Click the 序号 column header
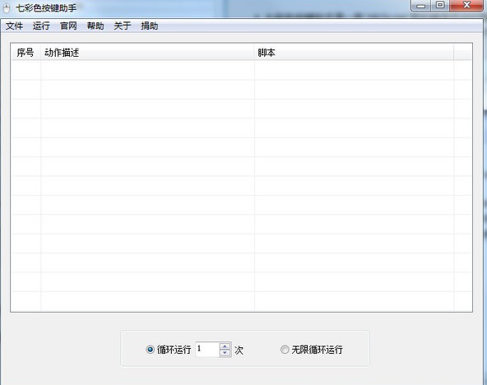Screen dimensions: 487x385 click(x=26, y=53)
